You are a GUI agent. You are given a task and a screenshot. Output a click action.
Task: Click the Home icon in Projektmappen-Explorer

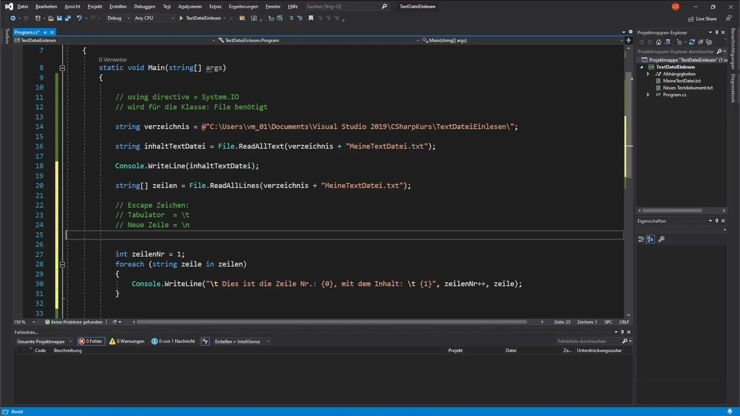pyautogui.click(x=659, y=42)
